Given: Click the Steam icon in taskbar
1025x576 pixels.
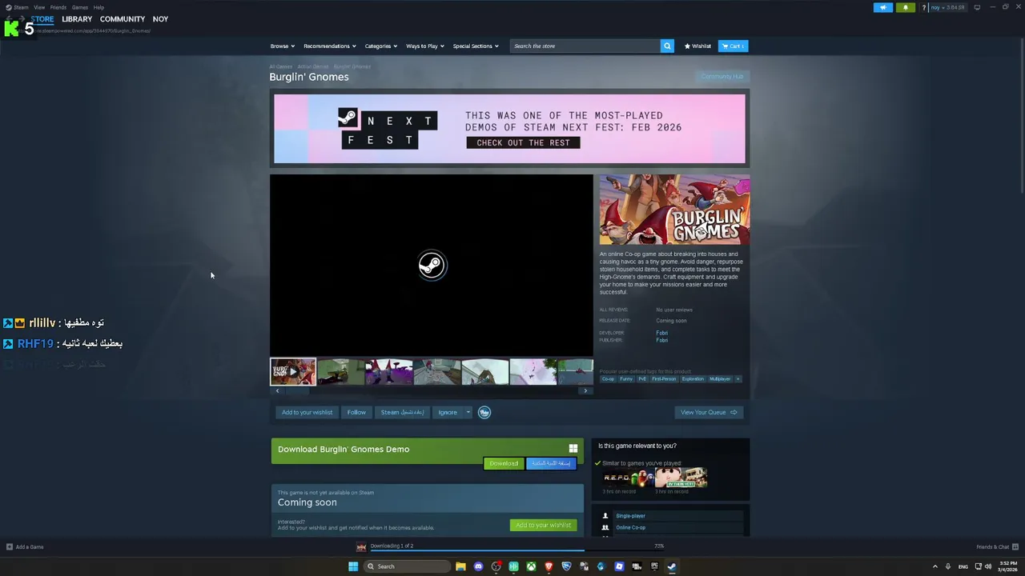Looking at the screenshot, I should tap(672, 566).
